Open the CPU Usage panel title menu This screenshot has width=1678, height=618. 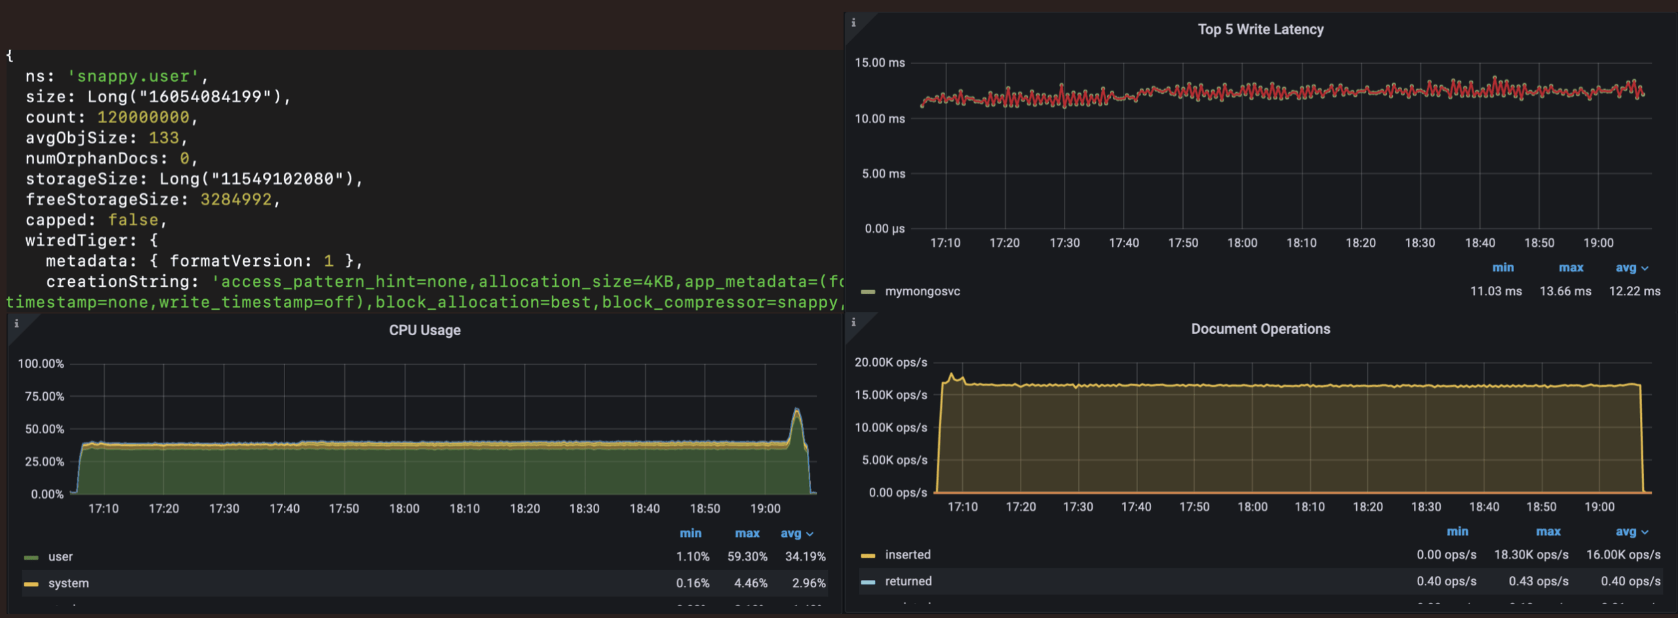point(425,331)
